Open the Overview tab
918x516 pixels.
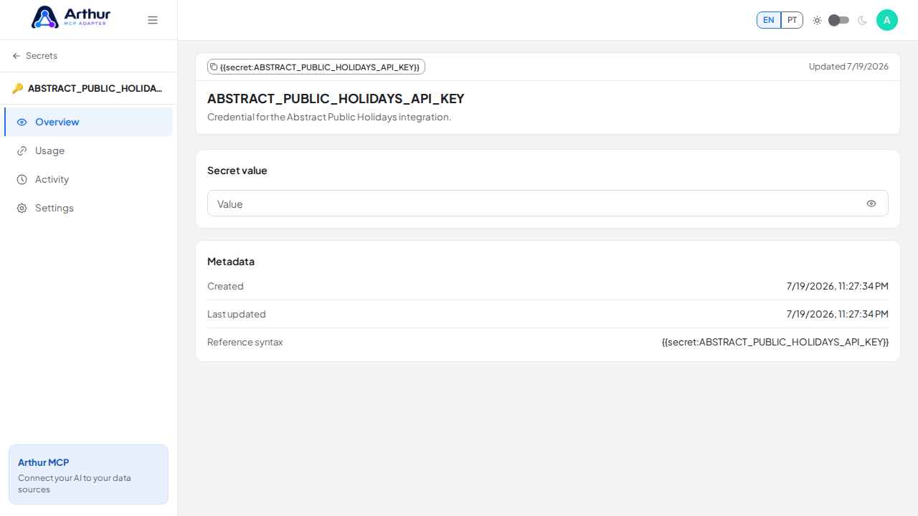88,122
